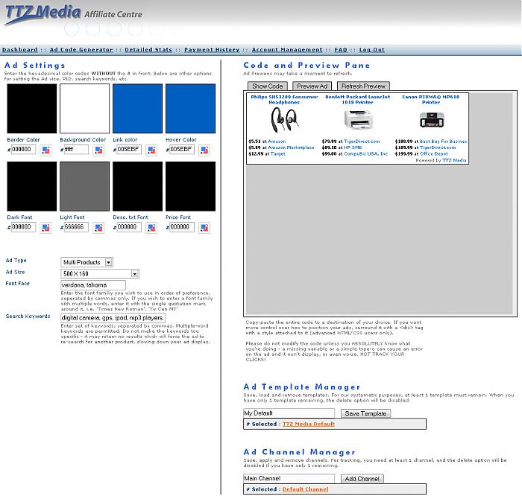Click Target price link
Image resolution: width=522 pixels, height=499 pixels.
277,153
